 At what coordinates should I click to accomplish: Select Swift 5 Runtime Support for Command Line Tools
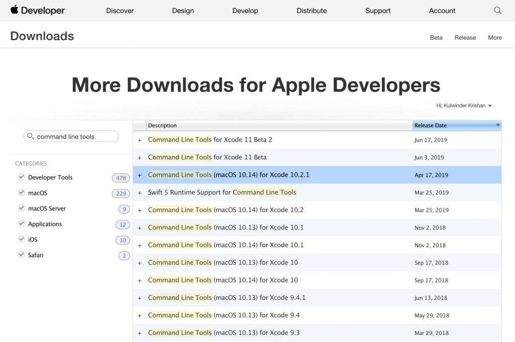(x=222, y=192)
